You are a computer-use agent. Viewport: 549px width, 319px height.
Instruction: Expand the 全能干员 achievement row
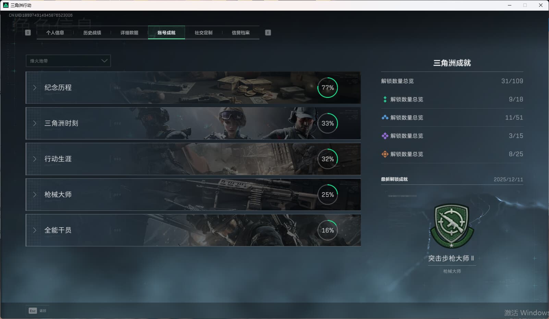(58, 230)
